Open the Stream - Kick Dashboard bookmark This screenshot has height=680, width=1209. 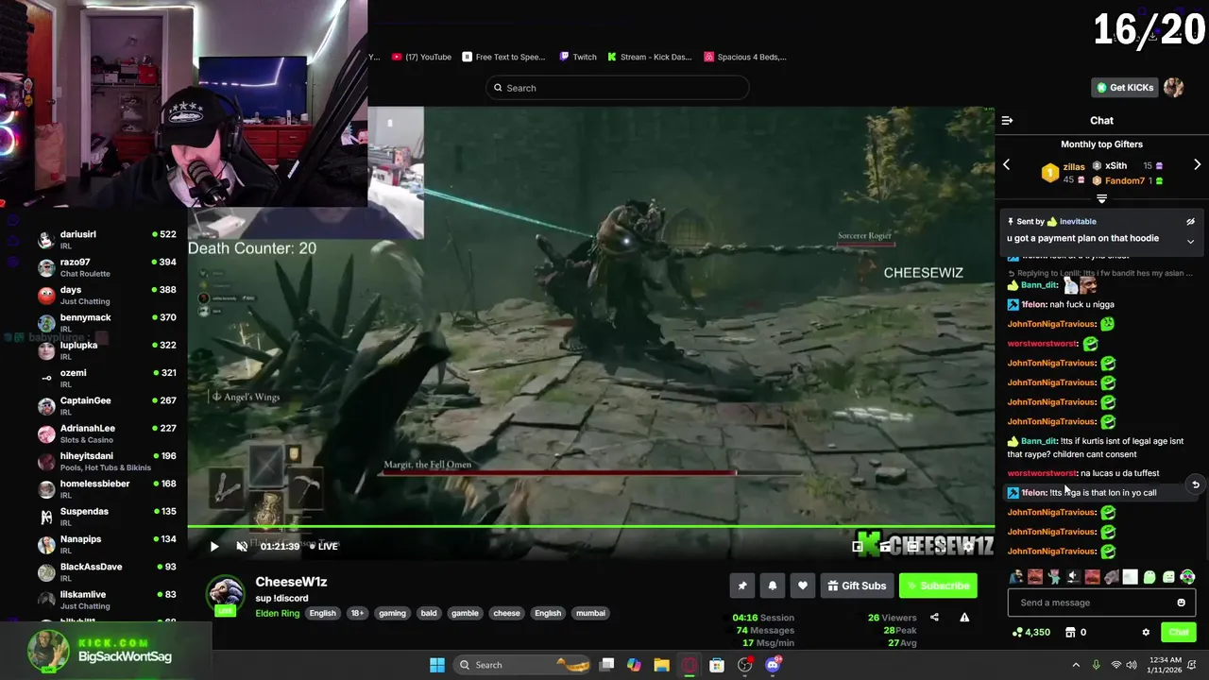point(650,57)
